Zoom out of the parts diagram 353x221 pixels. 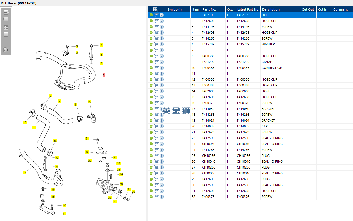coord(6,19)
